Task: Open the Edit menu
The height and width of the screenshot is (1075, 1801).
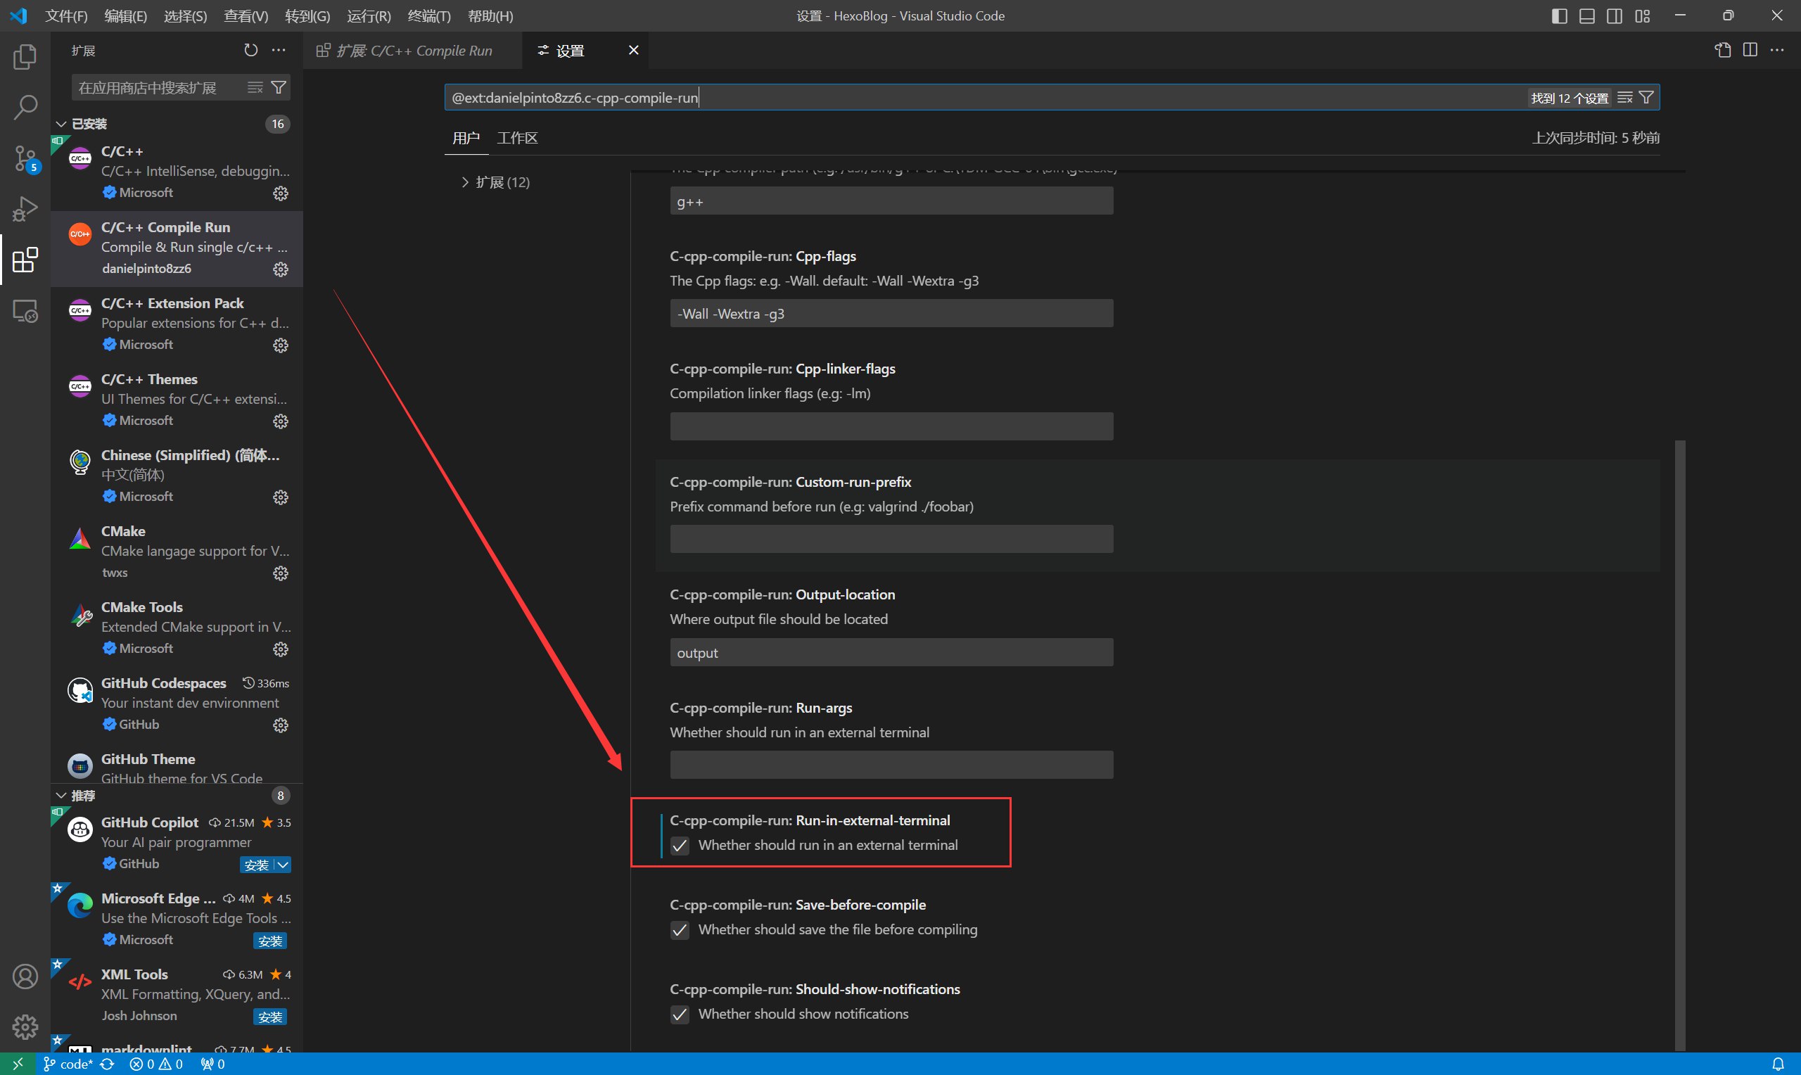Action: pos(125,16)
